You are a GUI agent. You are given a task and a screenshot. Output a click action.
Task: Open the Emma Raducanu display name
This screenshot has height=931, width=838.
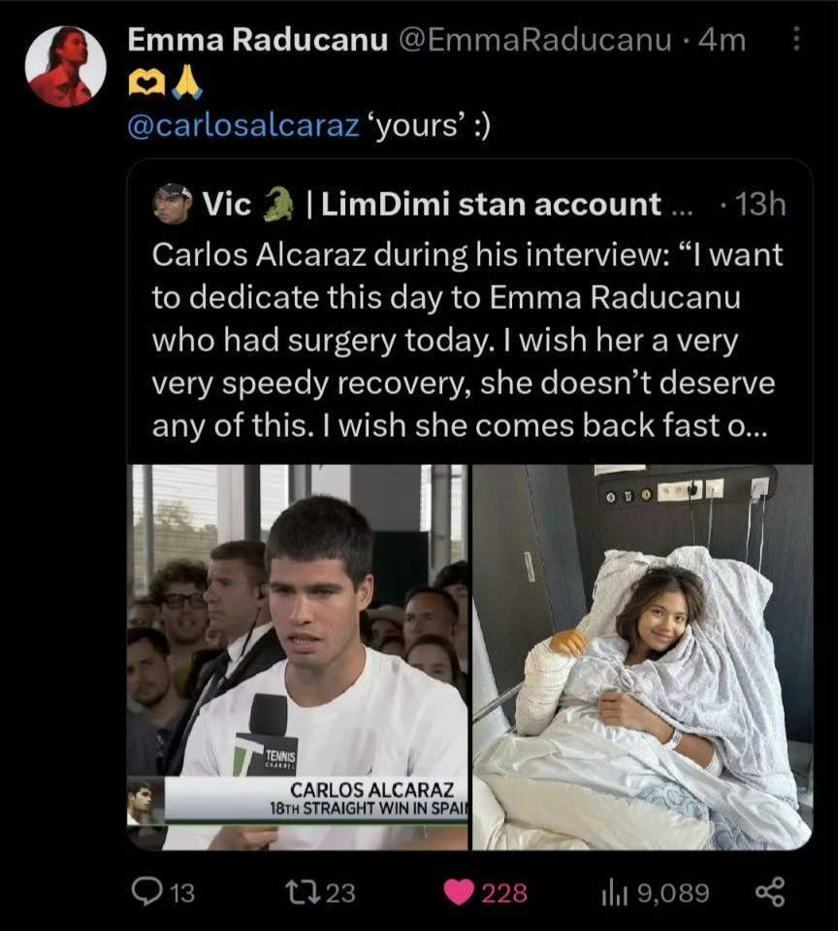tap(258, 40)
